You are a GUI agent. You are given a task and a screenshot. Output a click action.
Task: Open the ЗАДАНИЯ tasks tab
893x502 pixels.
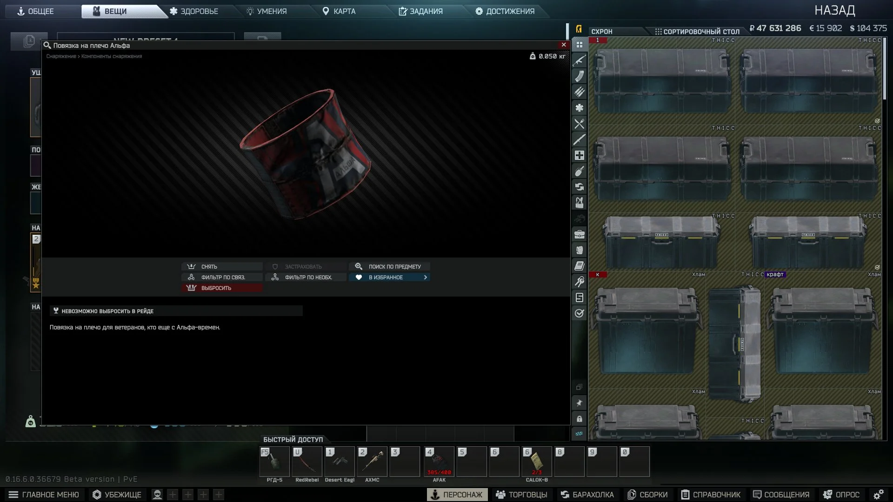tap(421, 11)
